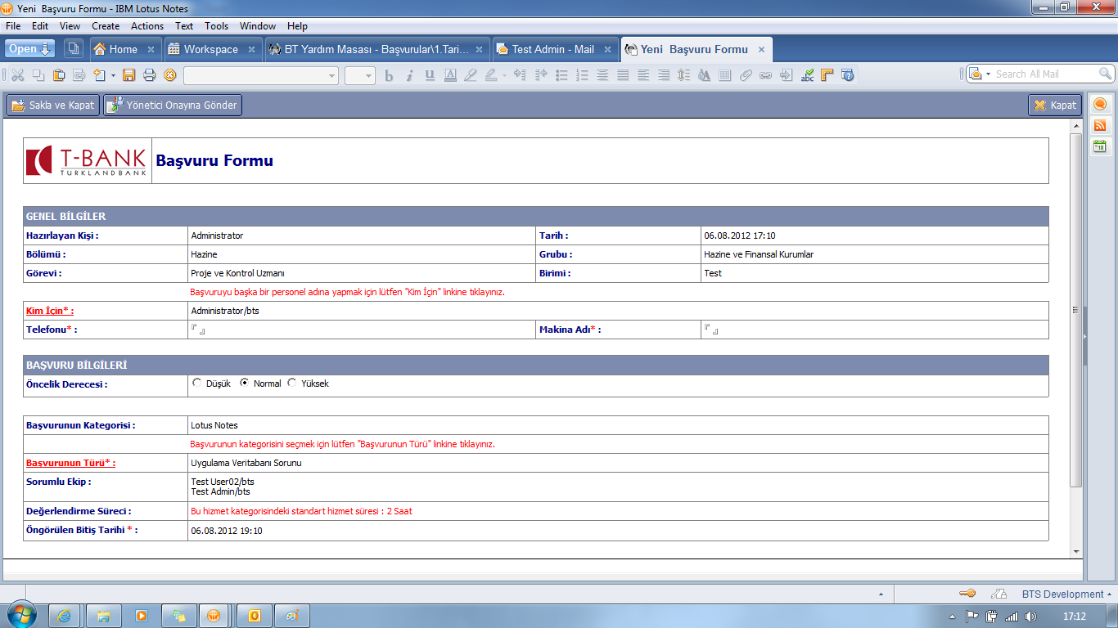The width and height of the screenshot is (1118, 628).
Task: Toggle the ruler icon in toolbar
Action: point(827,75)
